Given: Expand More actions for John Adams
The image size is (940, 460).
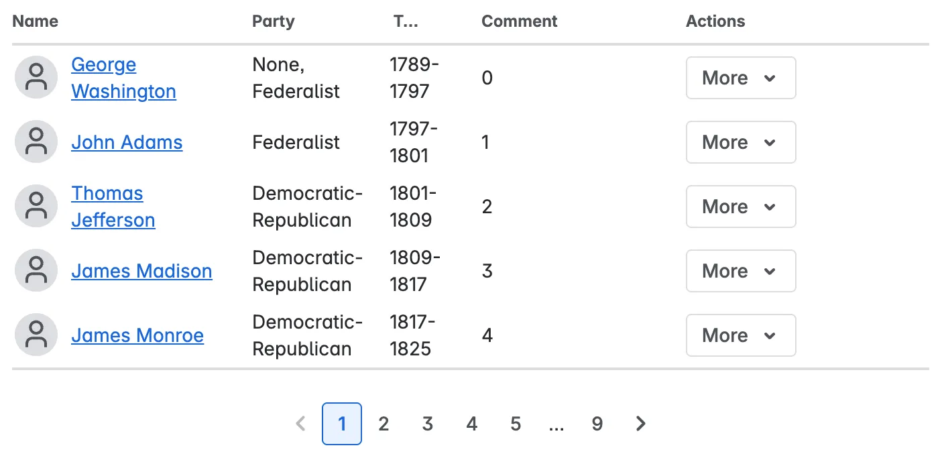Looking at the screenshot, I should [x=740, y=142].
